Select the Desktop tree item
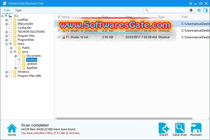This screenshot has height=140, width=210. [32, 60]
